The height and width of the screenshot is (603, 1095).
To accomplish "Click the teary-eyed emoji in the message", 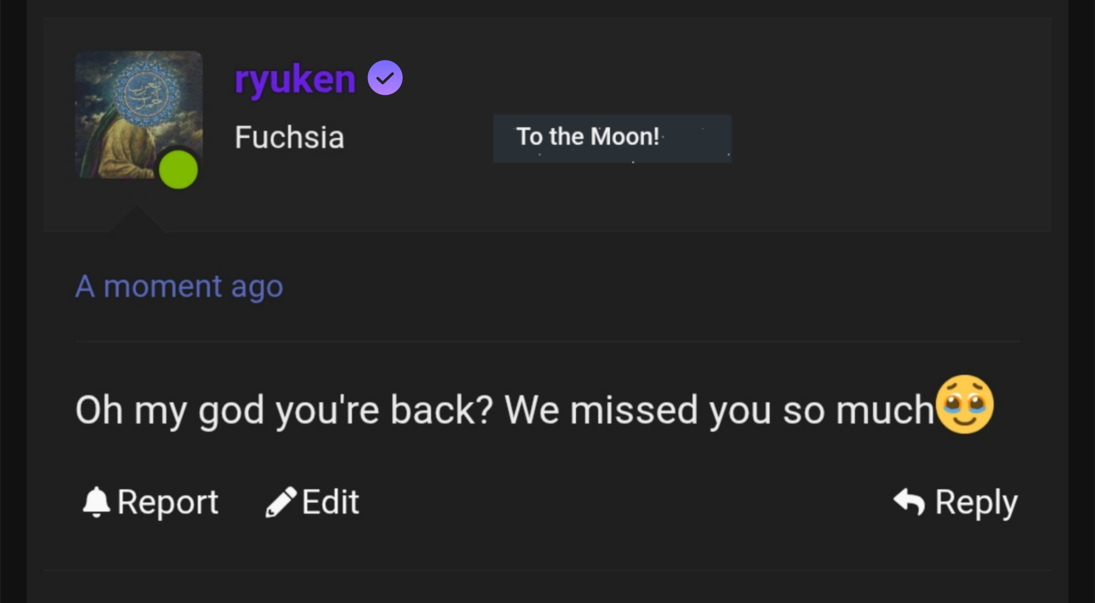I will coord(965,404).
